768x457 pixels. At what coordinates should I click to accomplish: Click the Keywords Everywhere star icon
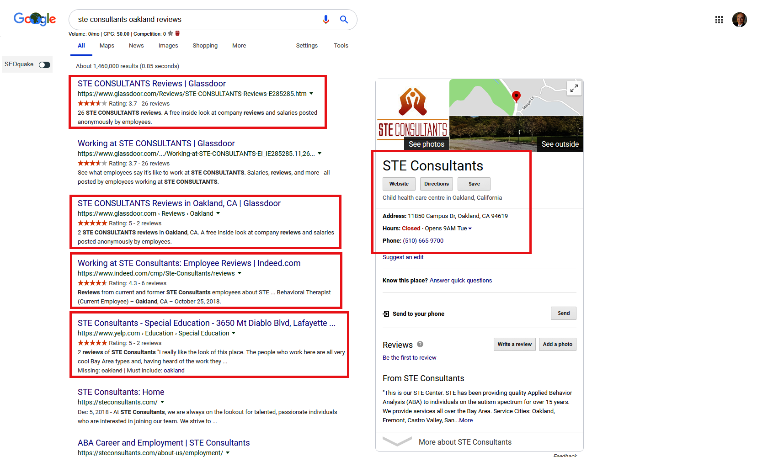pyautogui.click(x=171, y=33)
